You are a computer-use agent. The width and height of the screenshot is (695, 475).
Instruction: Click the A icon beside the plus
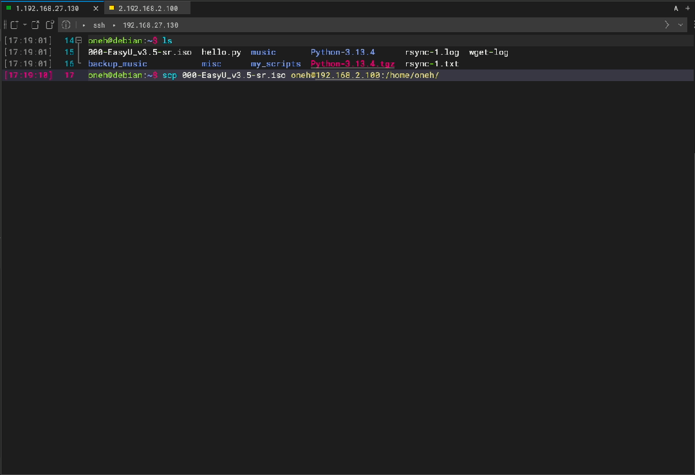(x=676, y=8)
